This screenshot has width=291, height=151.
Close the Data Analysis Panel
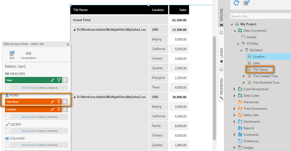[68, 44]
